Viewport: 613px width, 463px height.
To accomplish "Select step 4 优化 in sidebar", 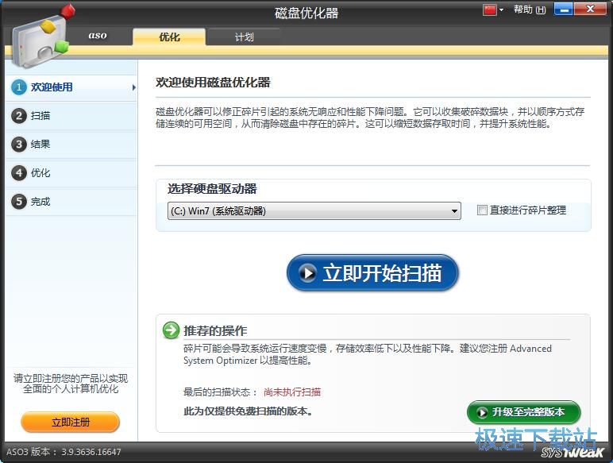I will tap(71, 173).
